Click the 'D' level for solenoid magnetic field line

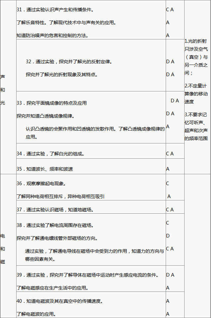click(168, 236)
